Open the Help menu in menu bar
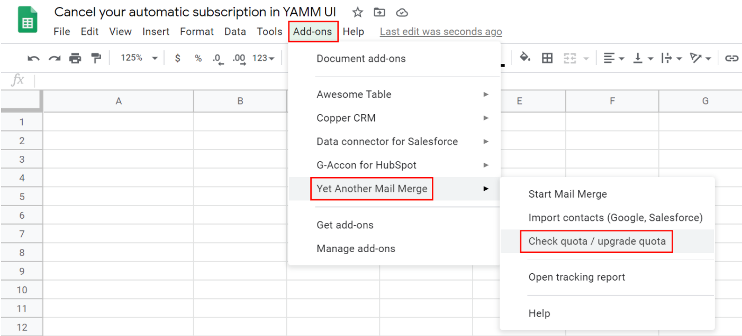The width and height of the screenshot is (742, 336). point(353,32)
